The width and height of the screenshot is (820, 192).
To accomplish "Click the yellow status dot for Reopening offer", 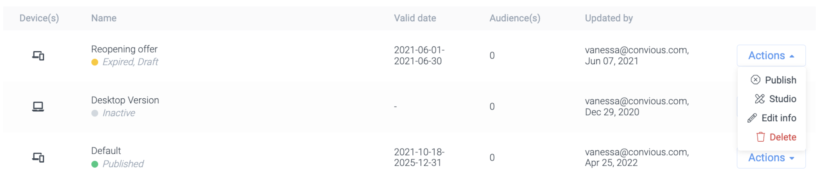I will coord(95,62).
